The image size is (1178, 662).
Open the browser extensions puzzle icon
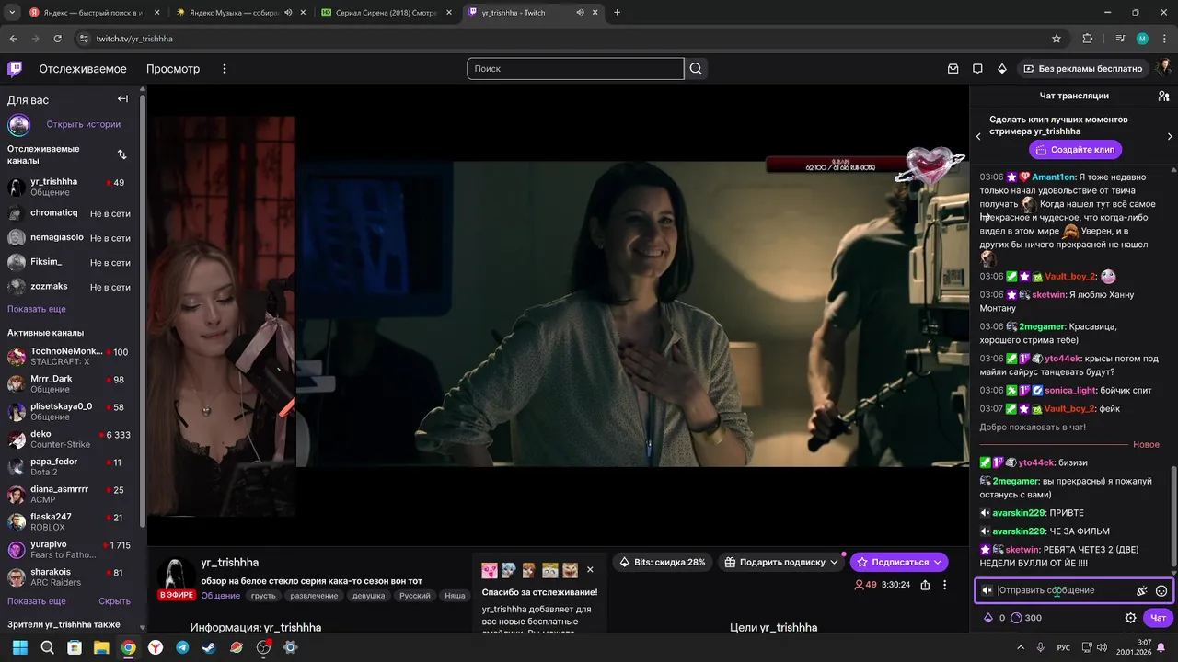(x=1088, y=39)
